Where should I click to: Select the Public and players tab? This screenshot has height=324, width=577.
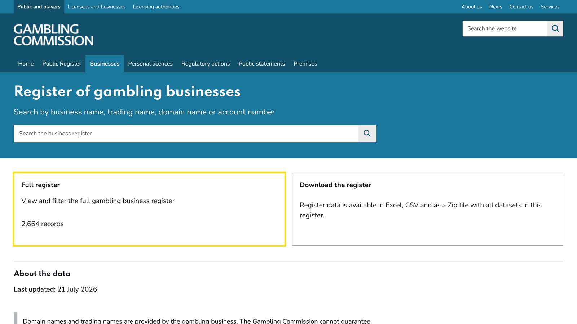coord(39,7)
